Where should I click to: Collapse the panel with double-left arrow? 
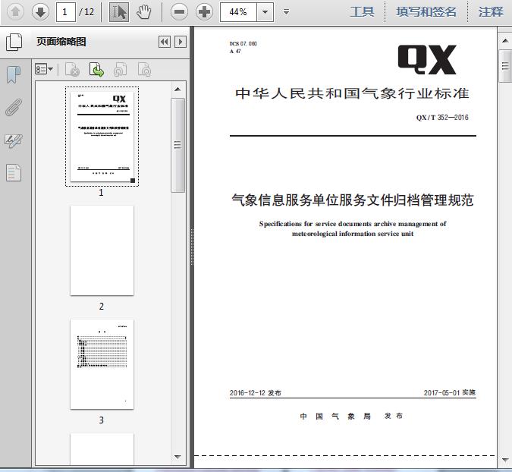pyautogui.click(x=165, y=42)
